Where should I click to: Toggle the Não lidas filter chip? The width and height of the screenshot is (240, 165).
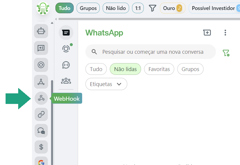[125, 69]
